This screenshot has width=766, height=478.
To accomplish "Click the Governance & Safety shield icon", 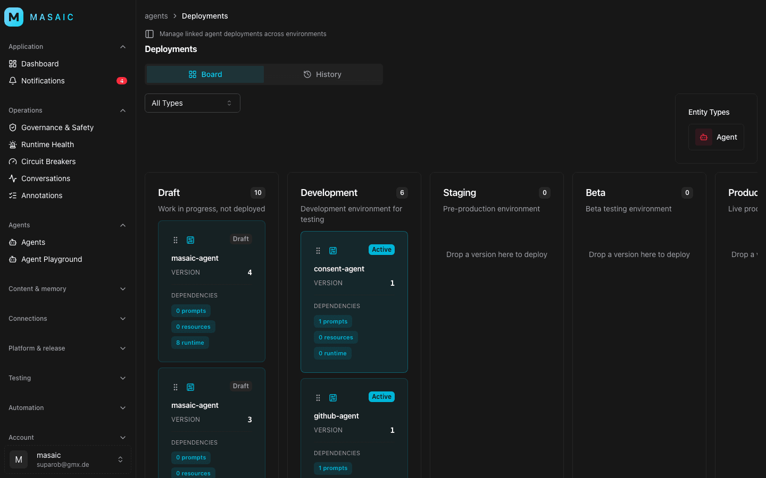I will (13, 127).
